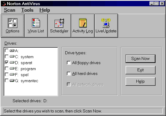Launch the Scheduler
Viewport: 166px width, 116px height.
[x=59, y=26]
